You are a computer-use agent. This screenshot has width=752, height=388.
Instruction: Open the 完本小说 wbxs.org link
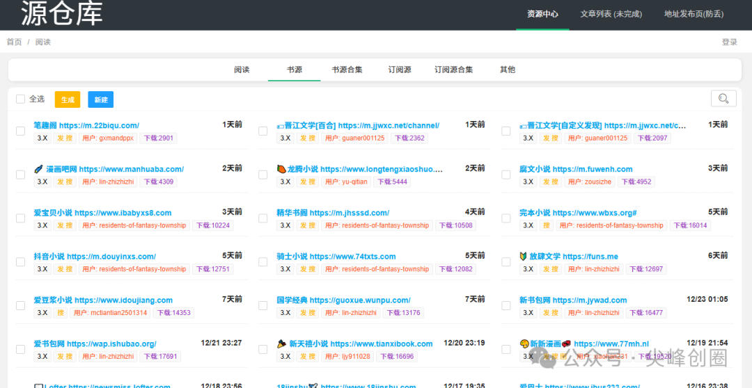click(578, 213)
